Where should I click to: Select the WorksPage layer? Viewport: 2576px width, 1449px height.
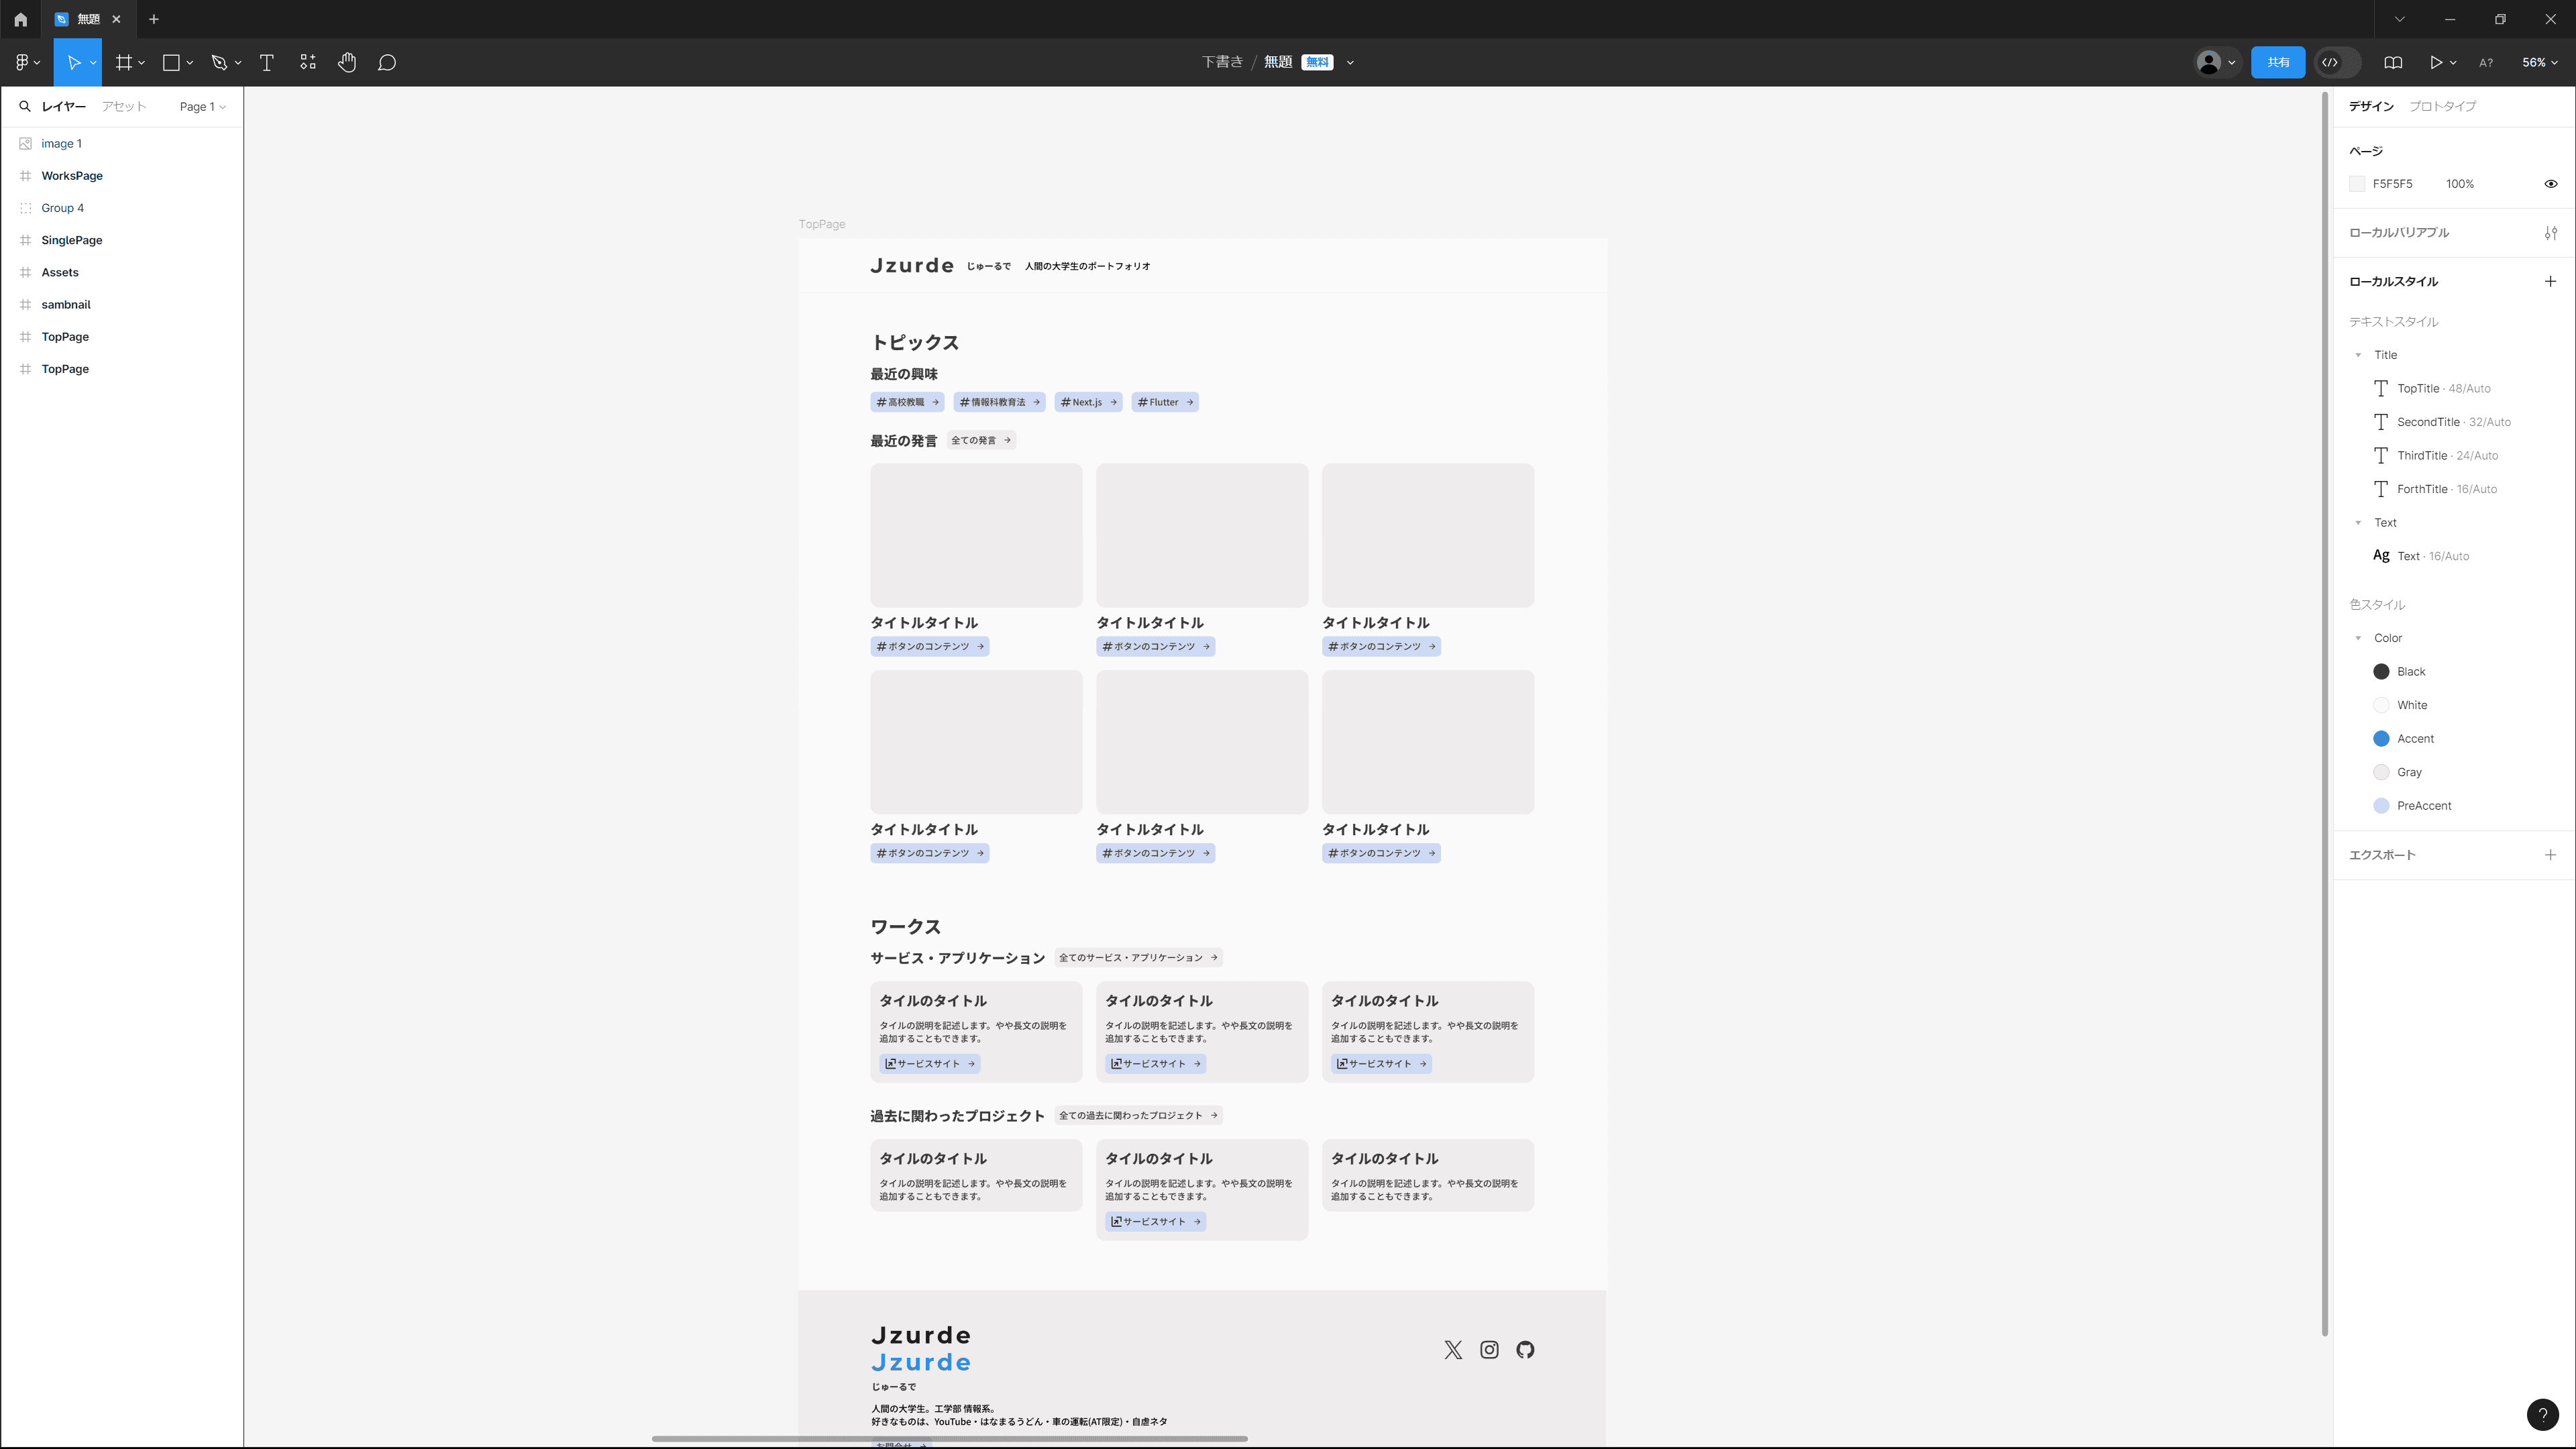click(x=72, y=176)
